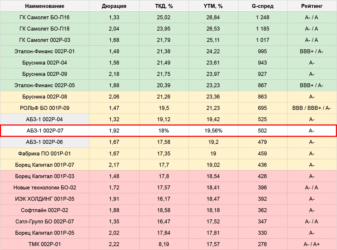
Task: Click the ТМК 002Р-01 name cell
Action: (45, 244)
